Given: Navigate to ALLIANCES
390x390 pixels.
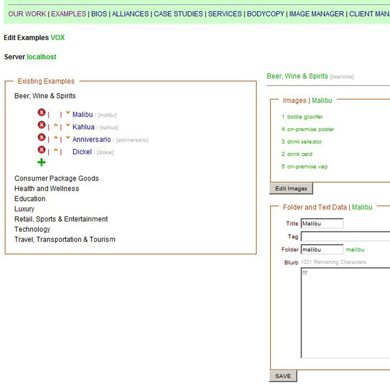Looking at the screenshot, I should [x=130, y=14].
